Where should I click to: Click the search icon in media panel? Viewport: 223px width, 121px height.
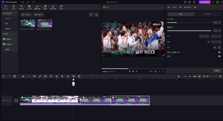[x=91, y=15]
